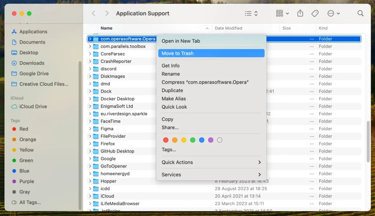Open the Services submenu

point(211,175)
